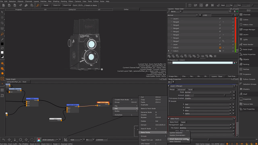This screenshot has width=258, height=145.
Task: Toggle visibility eye of Merge5 layer
Action: 172,25
